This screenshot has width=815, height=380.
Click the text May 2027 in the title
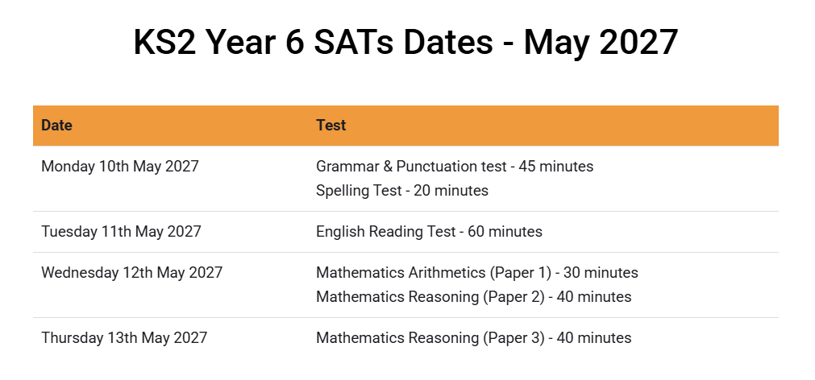[601, 43]
